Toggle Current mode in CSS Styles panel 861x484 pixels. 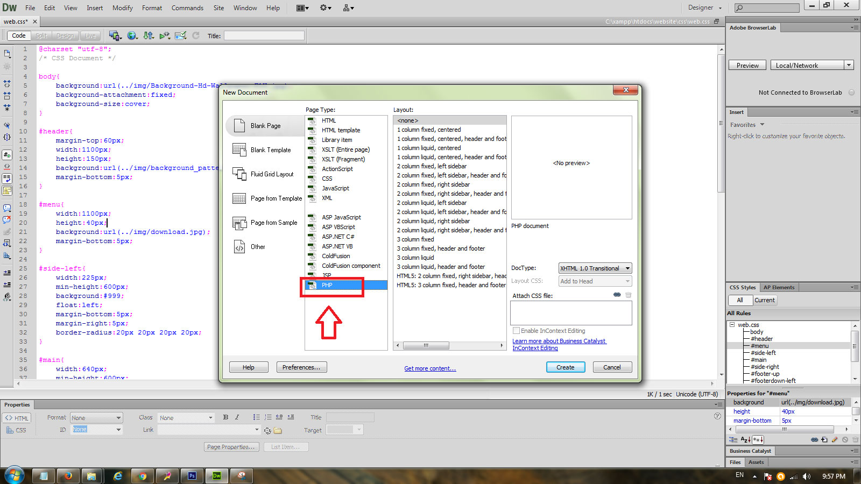tap(765, 300)
